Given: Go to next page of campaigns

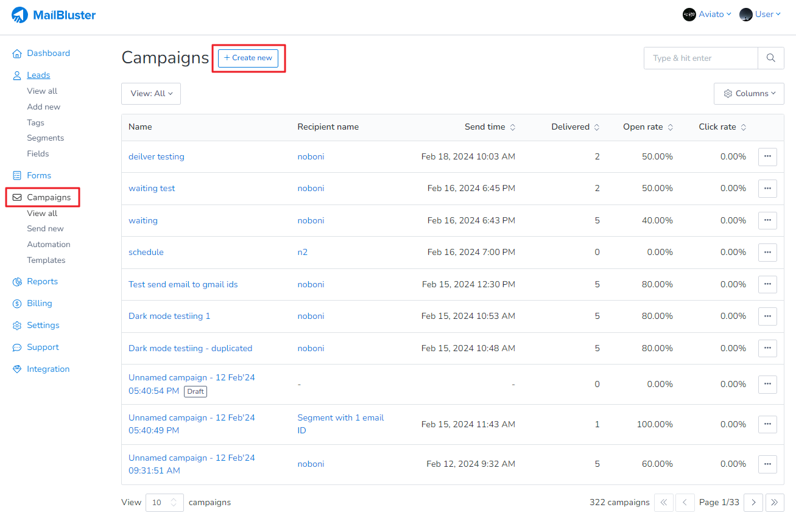Looking at the screenshot, I should pyautogui.click(x=753, y=502).
